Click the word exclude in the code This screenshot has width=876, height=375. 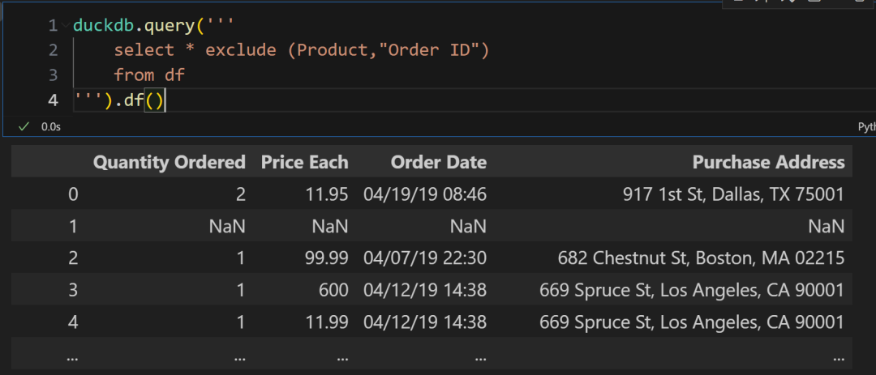tap(241, 50)
